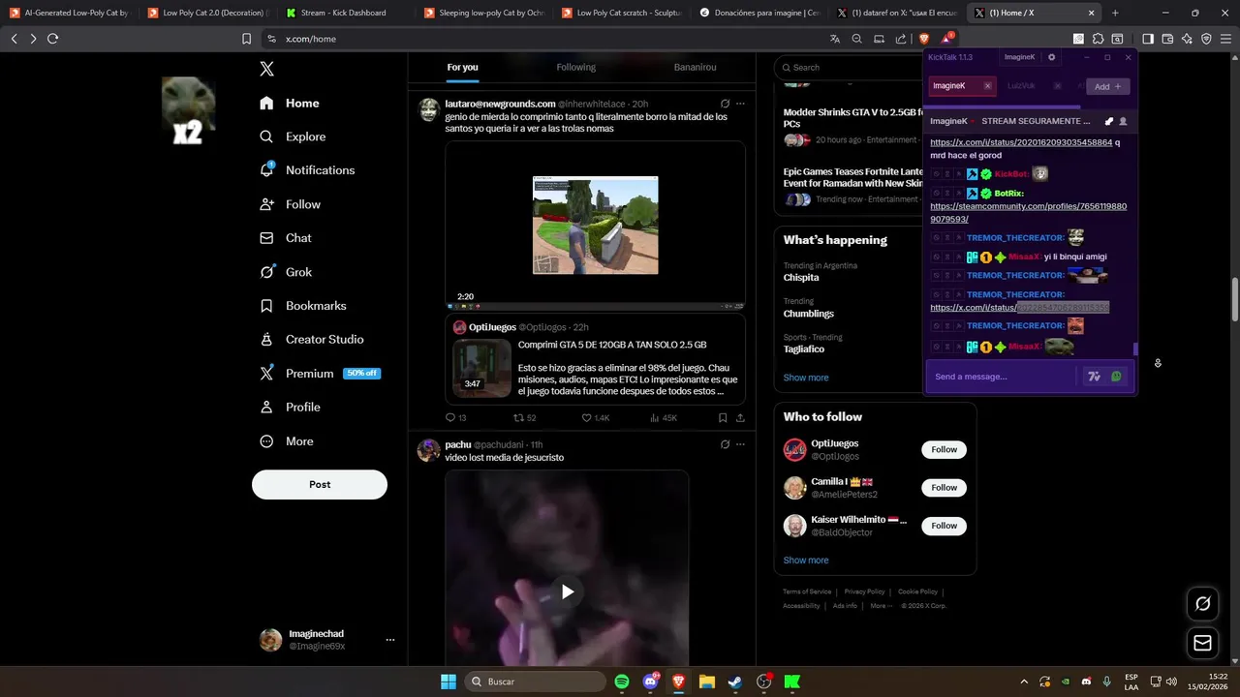This screenshot has width=1240, height=697.
Task: Click the Premium 50% off link
Action: click(321, 374)
